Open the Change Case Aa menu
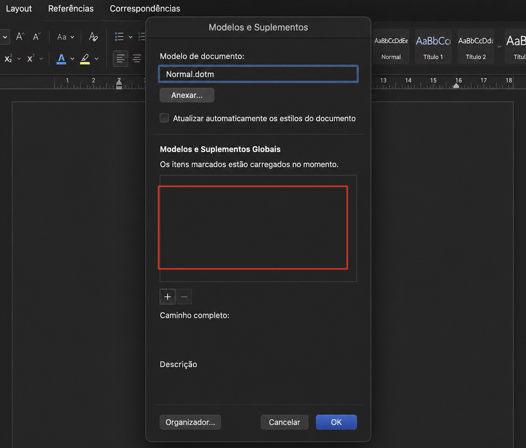This screenshot has width=526, height=448. (65, 37)
